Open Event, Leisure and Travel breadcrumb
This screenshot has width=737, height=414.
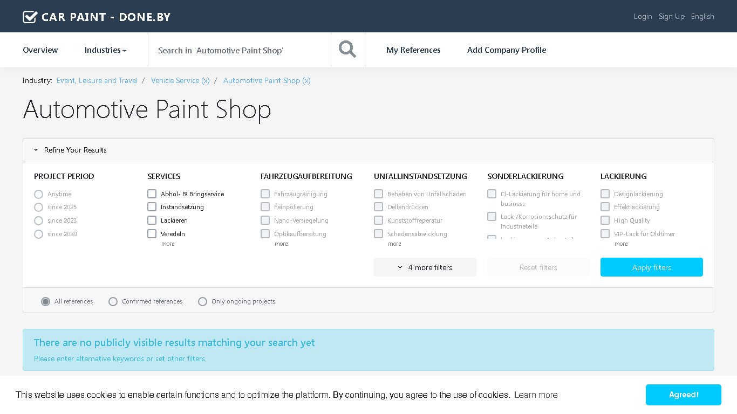coord(97,80)
